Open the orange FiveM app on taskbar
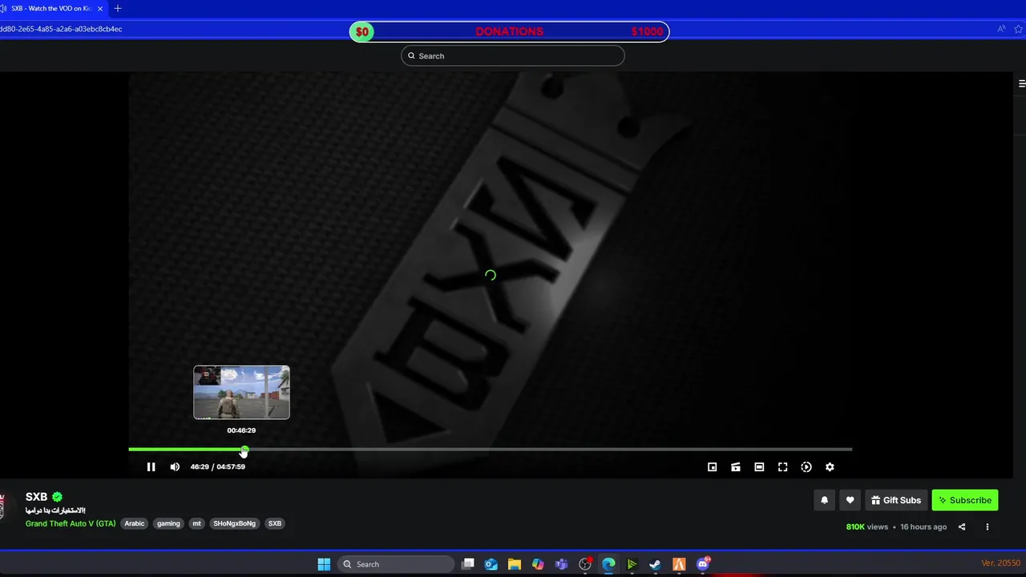This screenshot has width=1026, height=577. click(679, 564)
